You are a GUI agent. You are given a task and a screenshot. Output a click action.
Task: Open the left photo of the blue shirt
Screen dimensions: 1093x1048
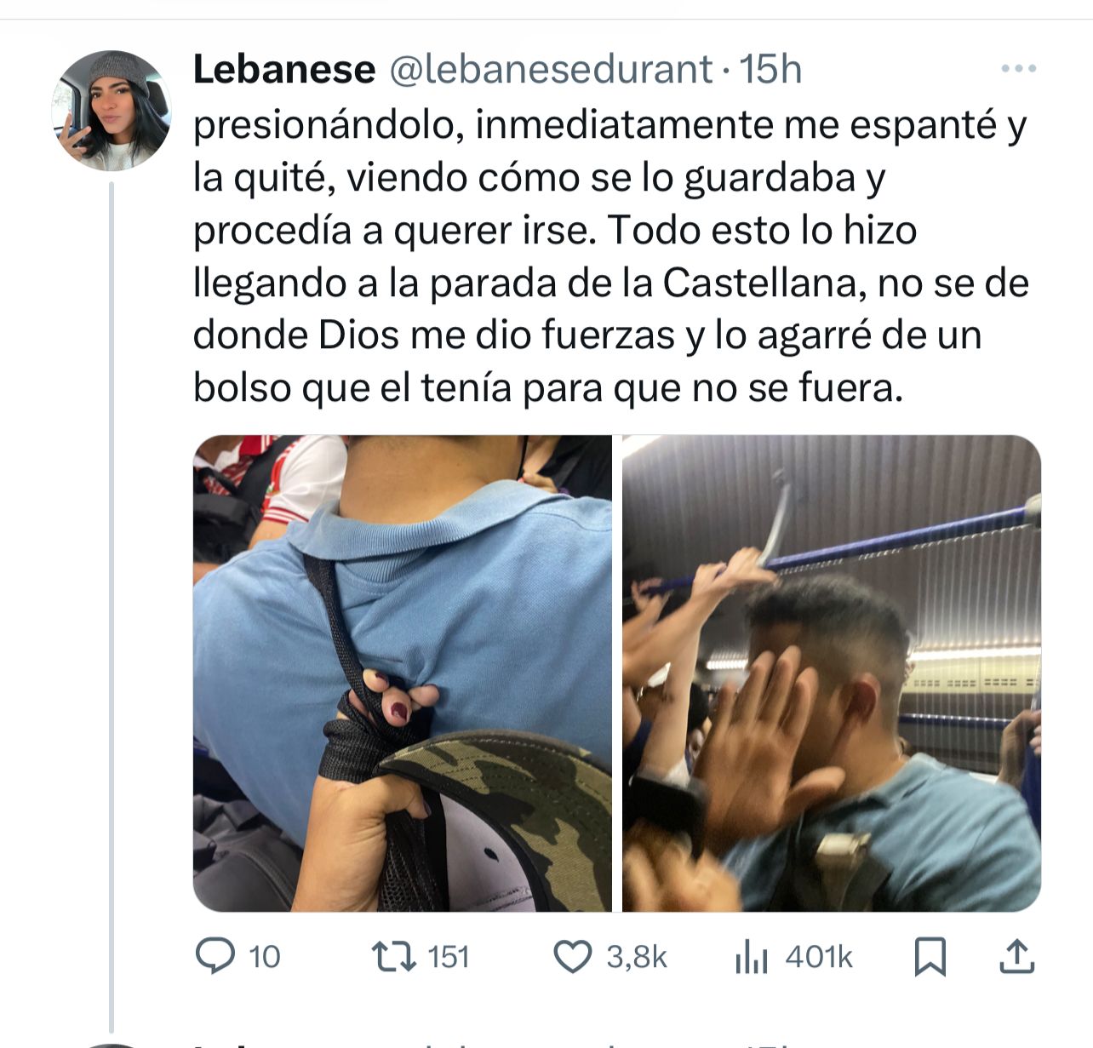[403, 673]
